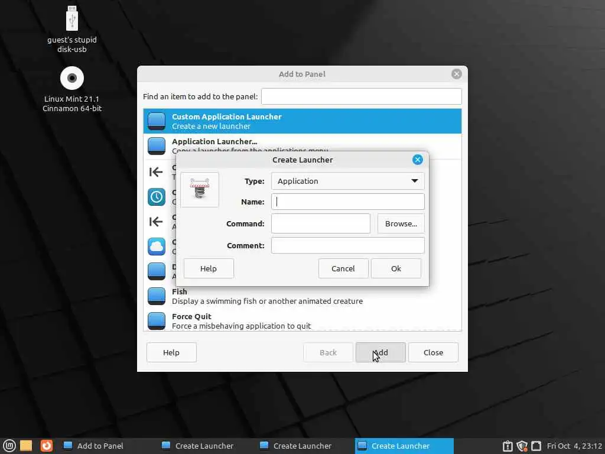Click the shield update manager tray icon

tap(522, 446)
